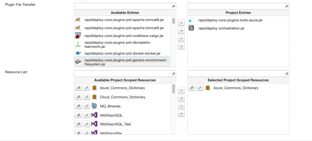Remove selected plugin with left arrow button
The image size is (312, 141).
181,39
